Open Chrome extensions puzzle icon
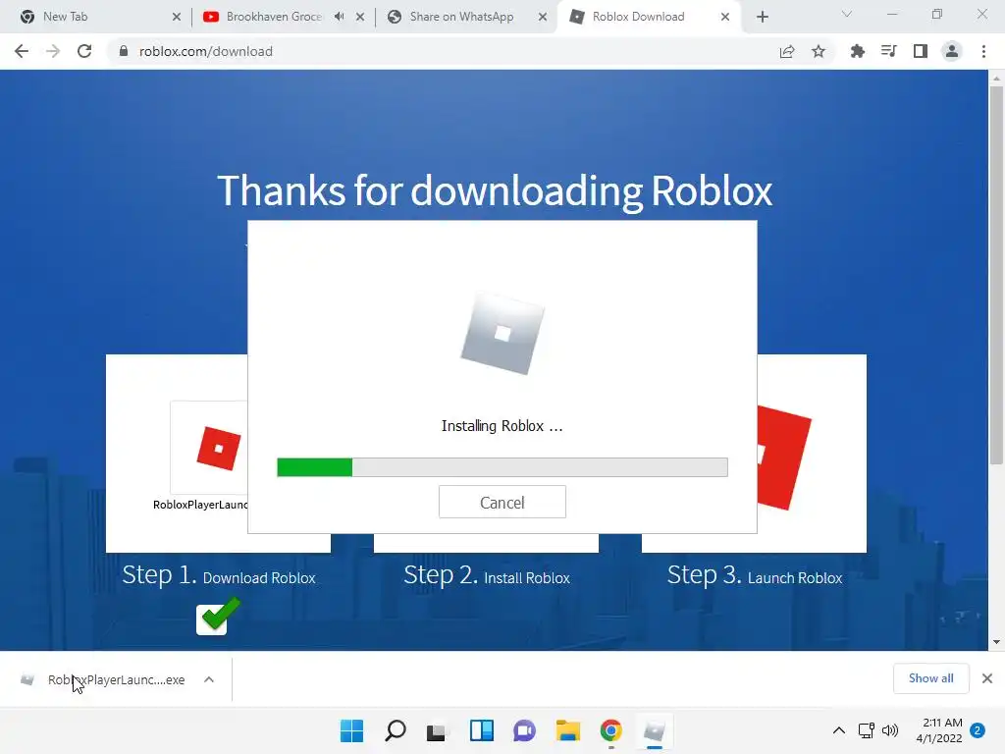The image size is (1005, 754). (857, 51)
